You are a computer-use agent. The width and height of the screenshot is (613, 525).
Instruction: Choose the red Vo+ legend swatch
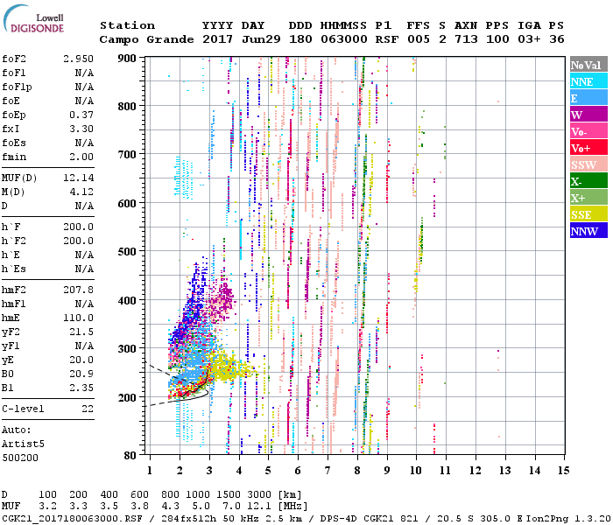point(588,148)
